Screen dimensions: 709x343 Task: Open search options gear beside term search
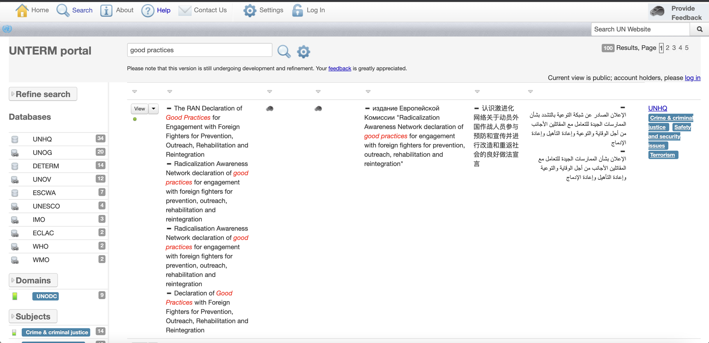click(303, 52)
